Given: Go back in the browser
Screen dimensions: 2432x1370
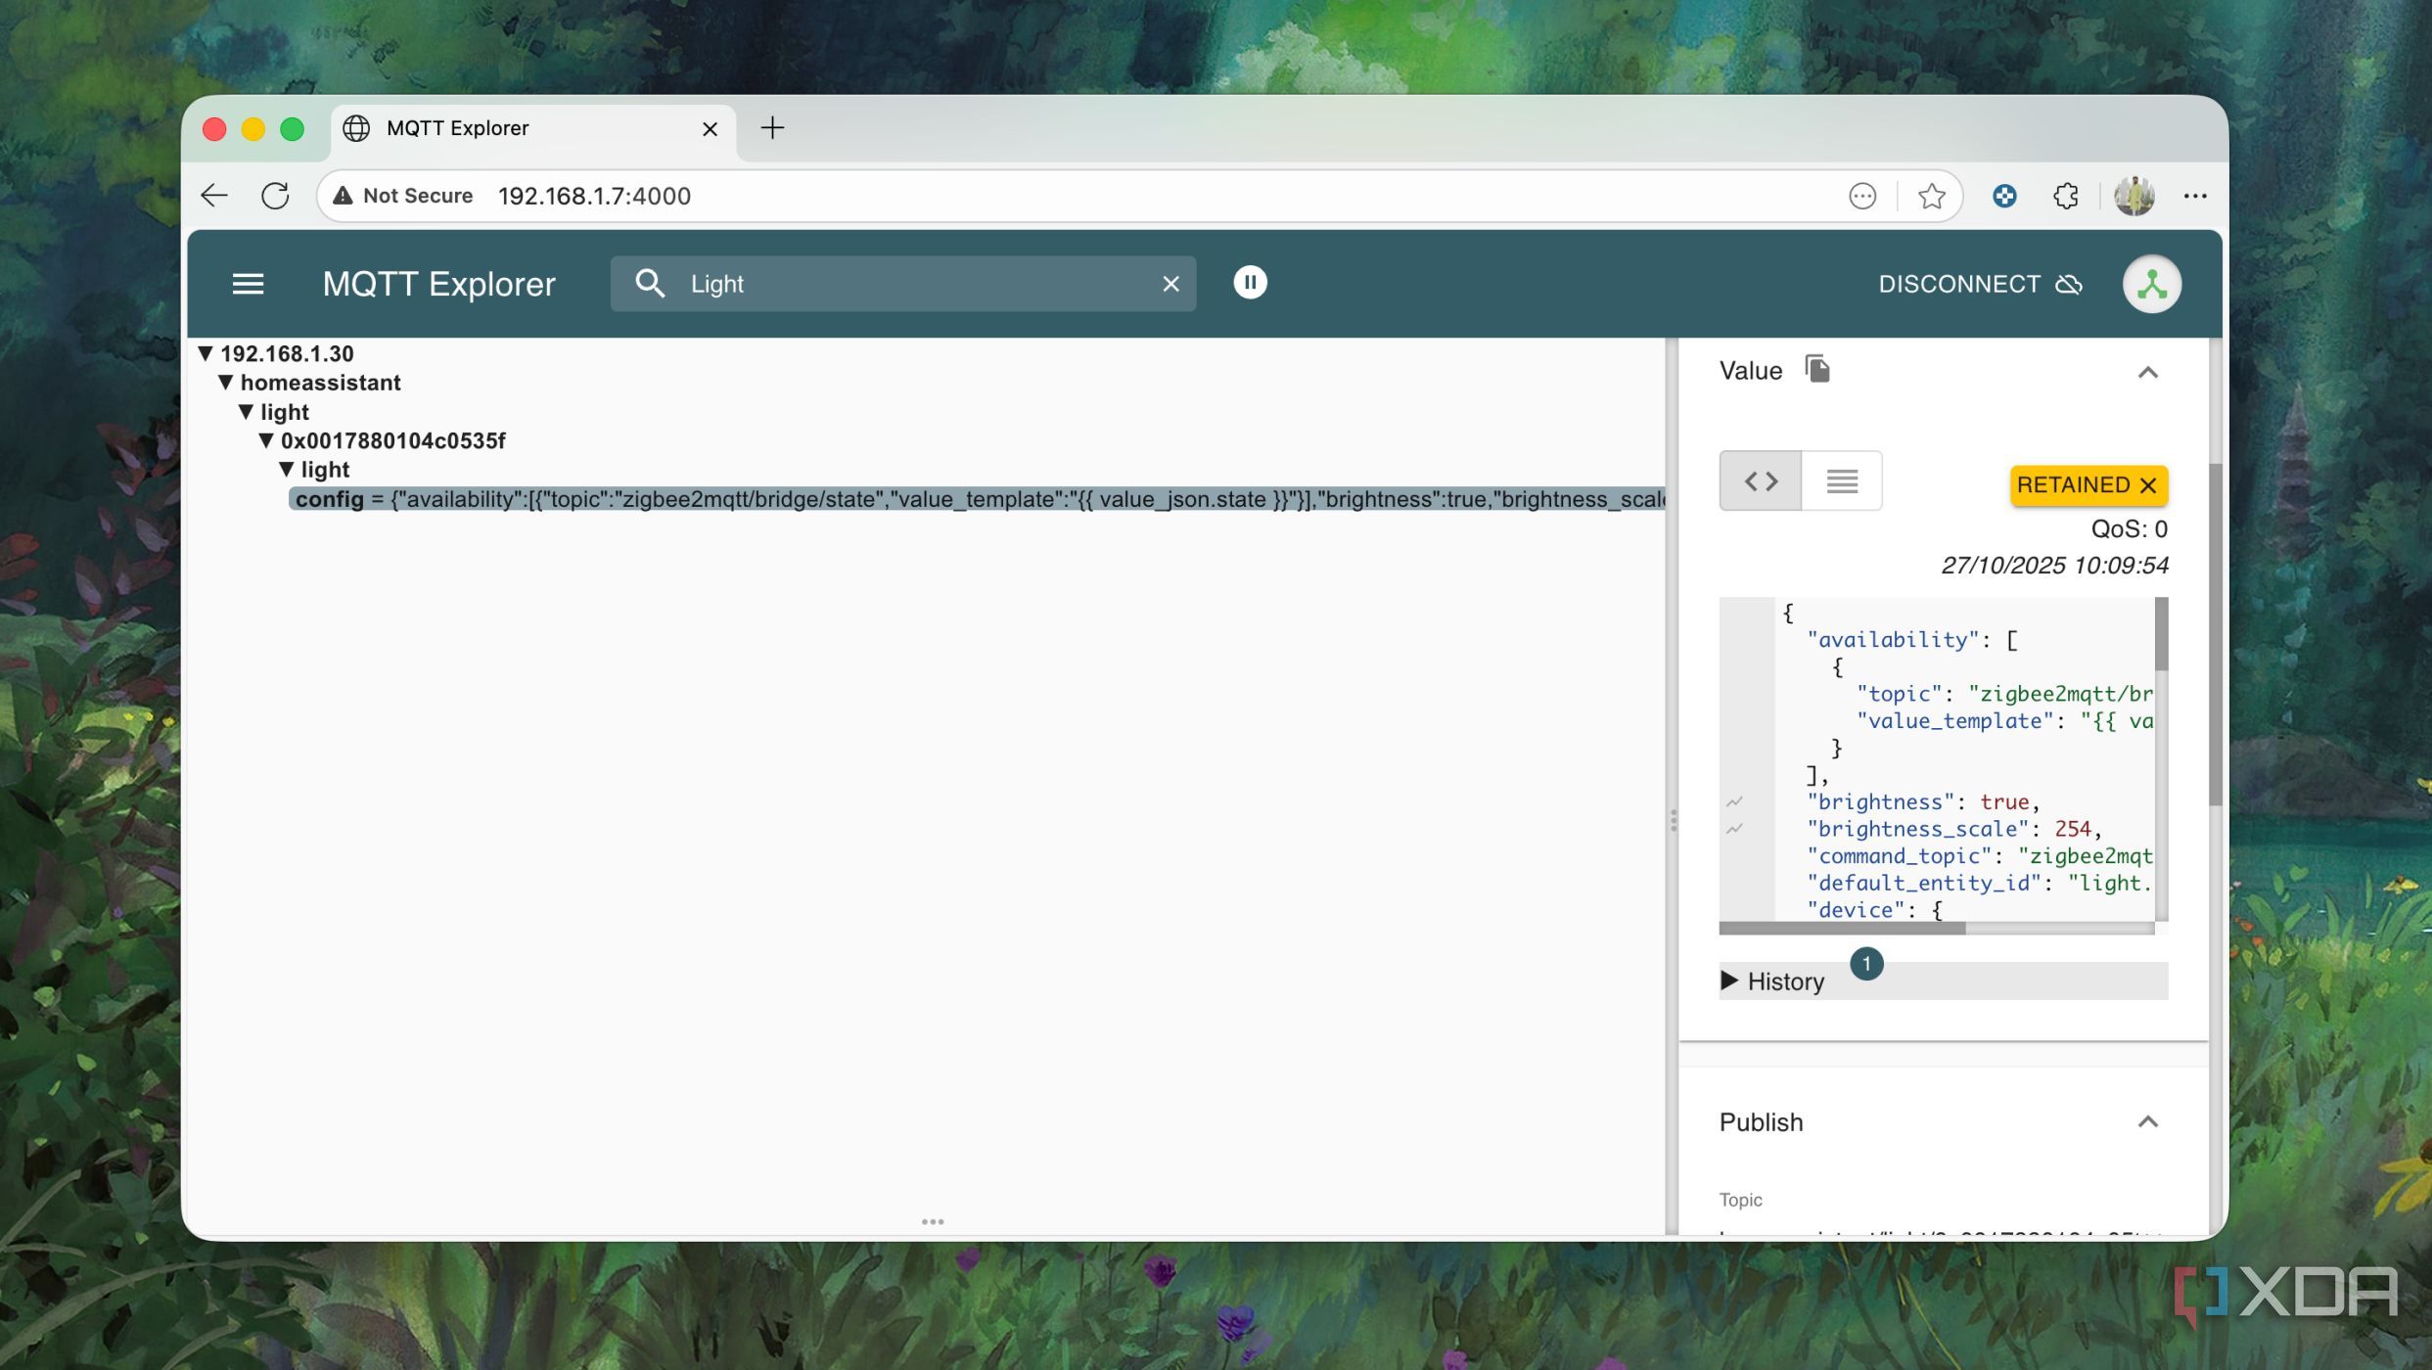Looking at the screenshot, I should coord(213,196).
